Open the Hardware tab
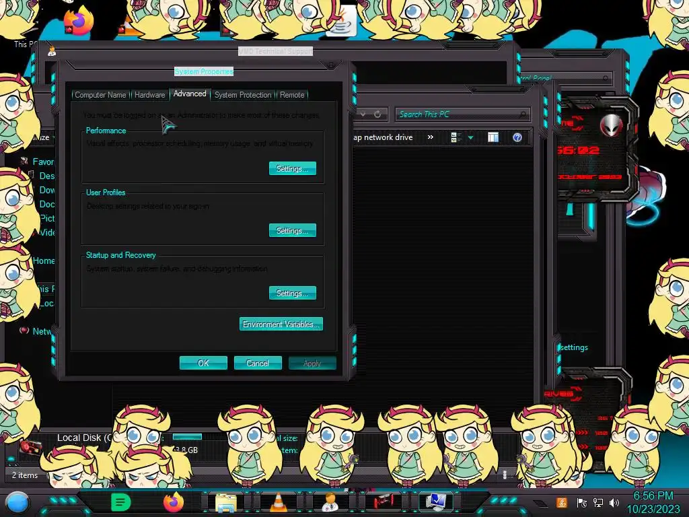Viewport: 689px width, 517px height. click(x=149, y=94)
